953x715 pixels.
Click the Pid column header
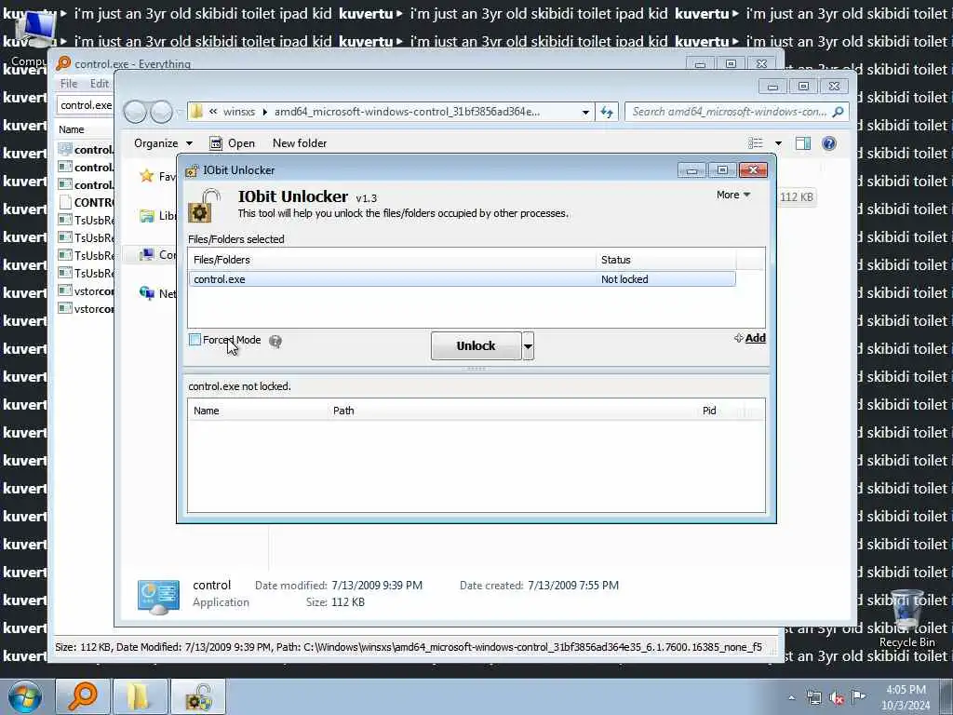[709, 411]
